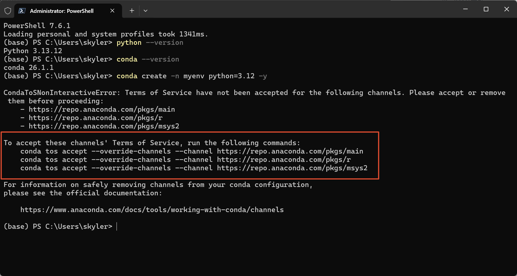This screenshot has width=517, height=276.
Task: Close the terminal window
Action: pyautogui.click(x=507, y=9)
